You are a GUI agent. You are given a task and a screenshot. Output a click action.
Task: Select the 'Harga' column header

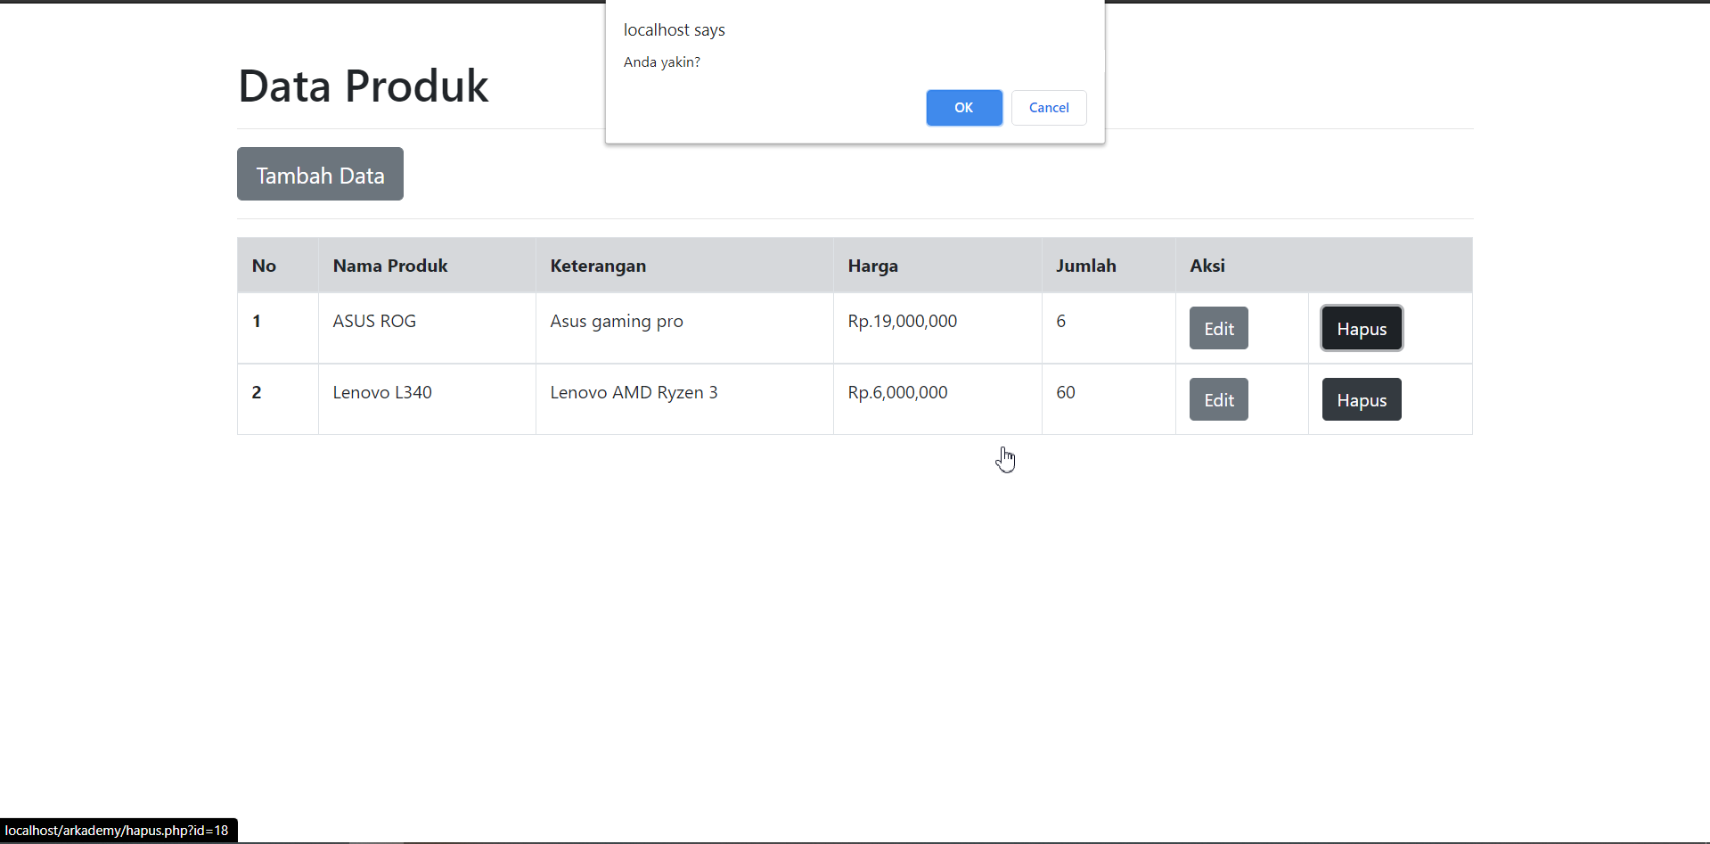click(873, 265)
